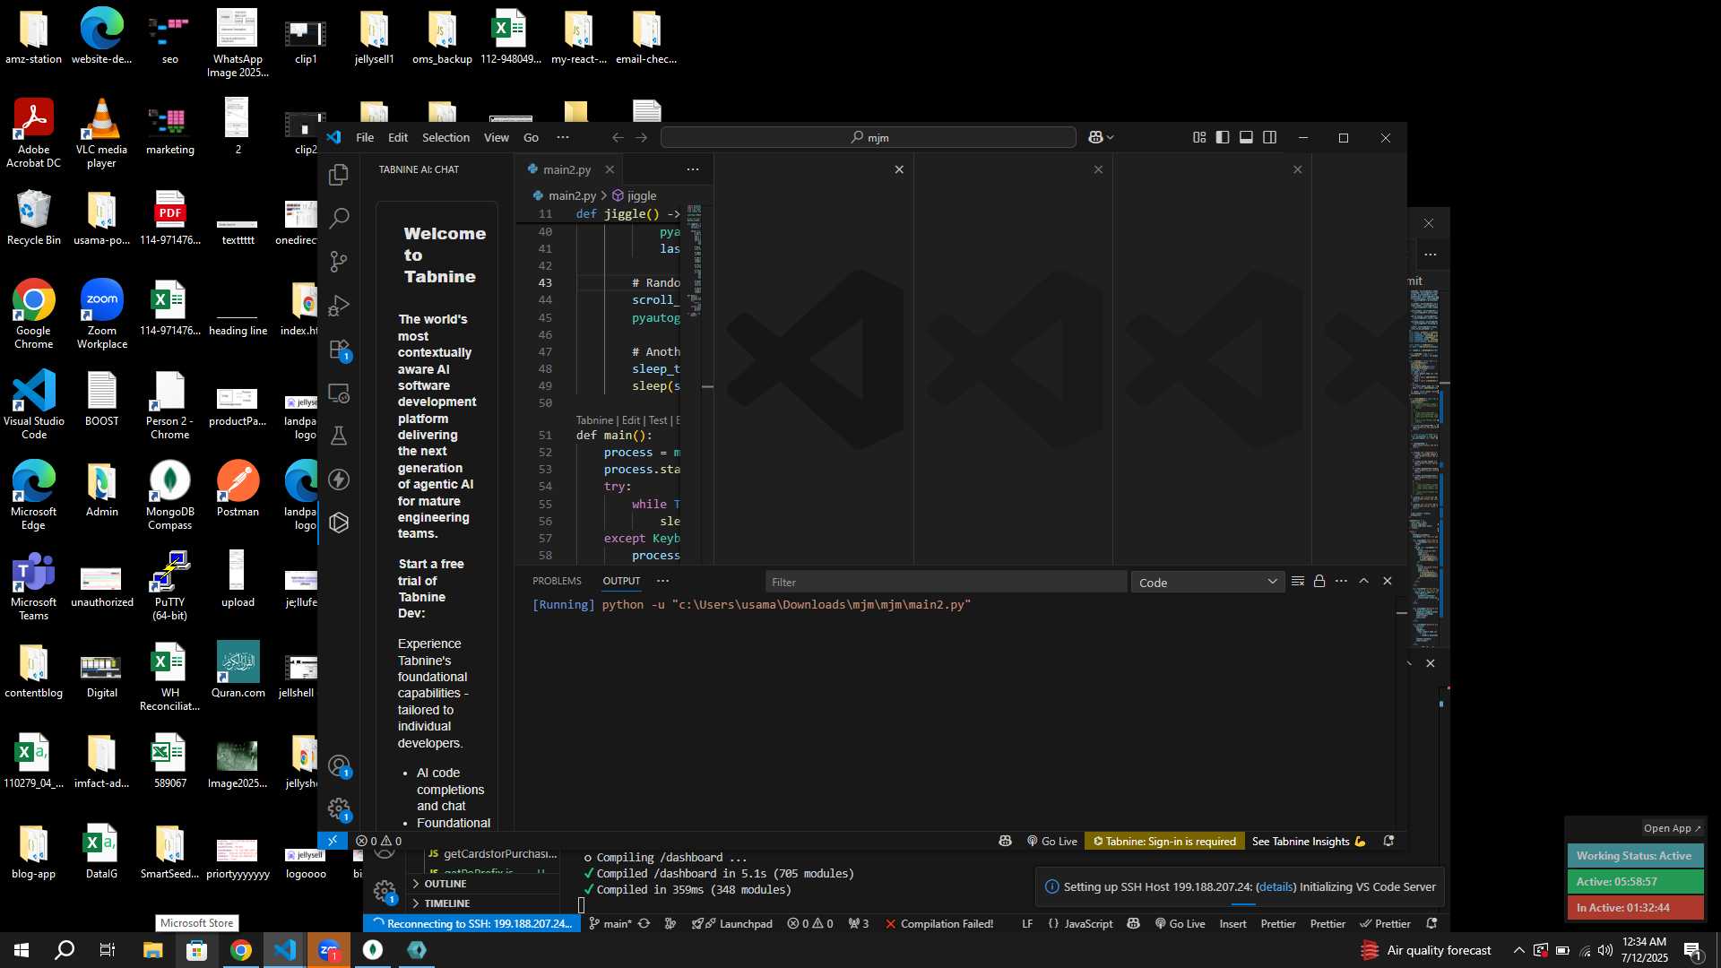
Task: Maximize the panel with chevron up
Action: tap(1364, 582)
